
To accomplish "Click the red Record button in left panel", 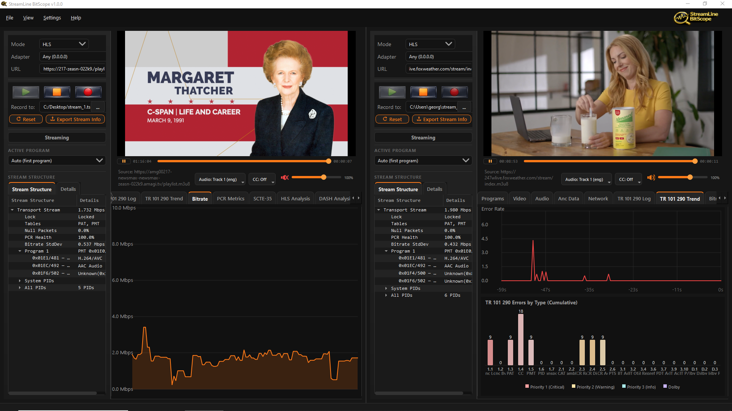I will [x=88, y=92].
